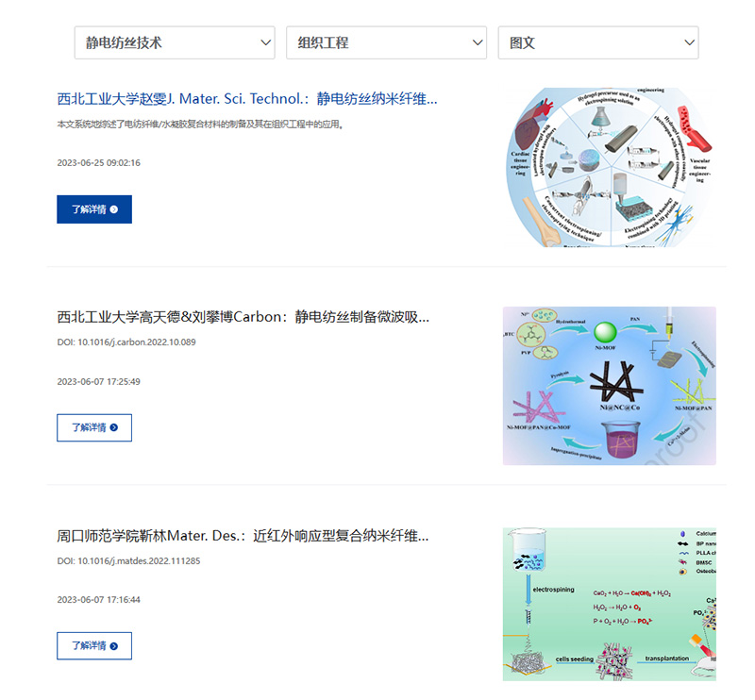The width and height of the screenshot is (755, 700).
Task: Click 了解详情 button for Carbon article
Action: tap(94, 427)
